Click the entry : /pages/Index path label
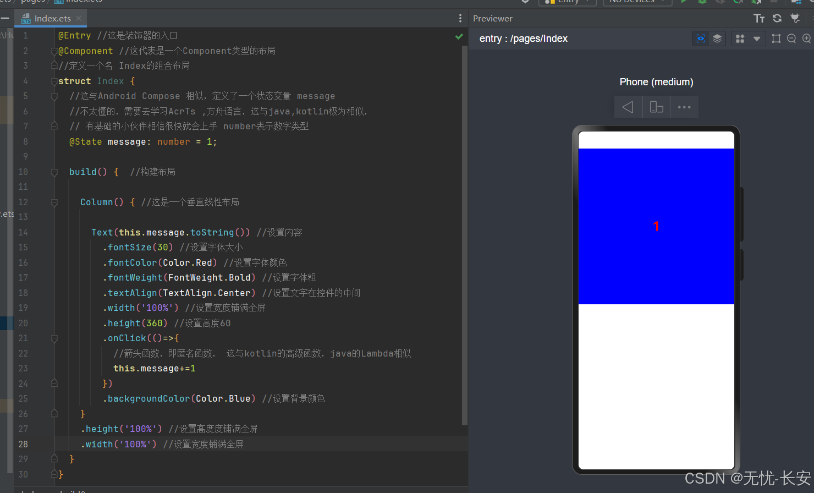Screen dimensions: 814x493 pyautogui.click(x=524, y=39)
